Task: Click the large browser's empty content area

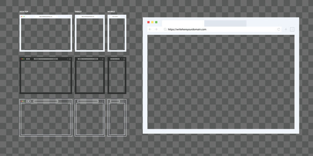Action: pos(221,82)
